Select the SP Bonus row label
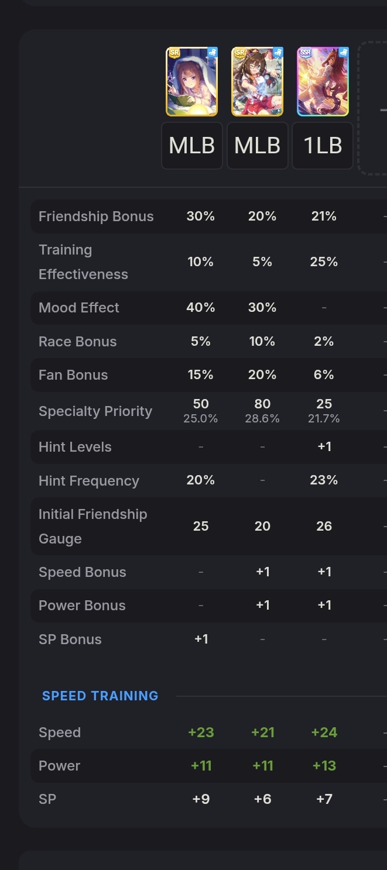 70,639
